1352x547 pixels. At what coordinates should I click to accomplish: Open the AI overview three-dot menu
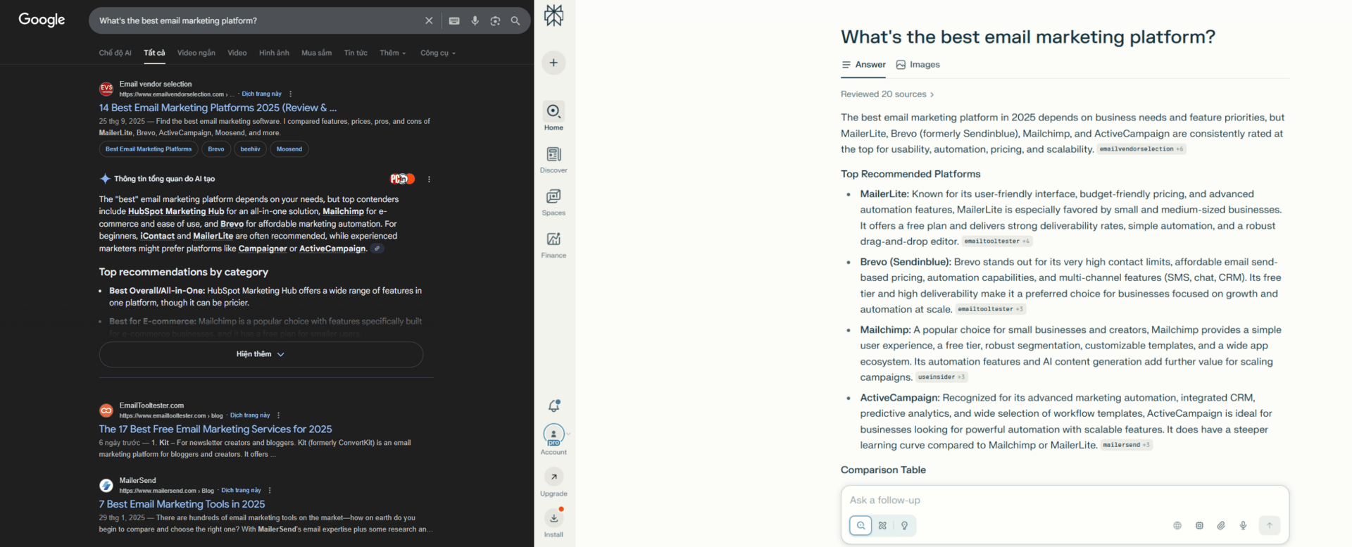click(x=429, y=179)
